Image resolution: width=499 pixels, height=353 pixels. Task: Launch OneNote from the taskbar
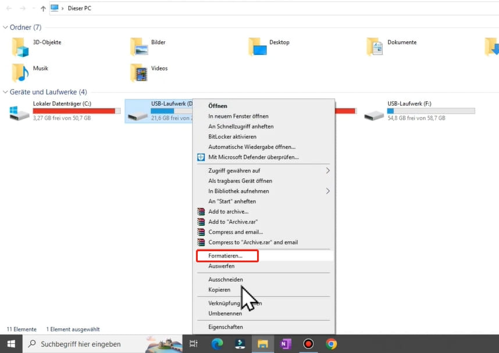coord(286,344)
